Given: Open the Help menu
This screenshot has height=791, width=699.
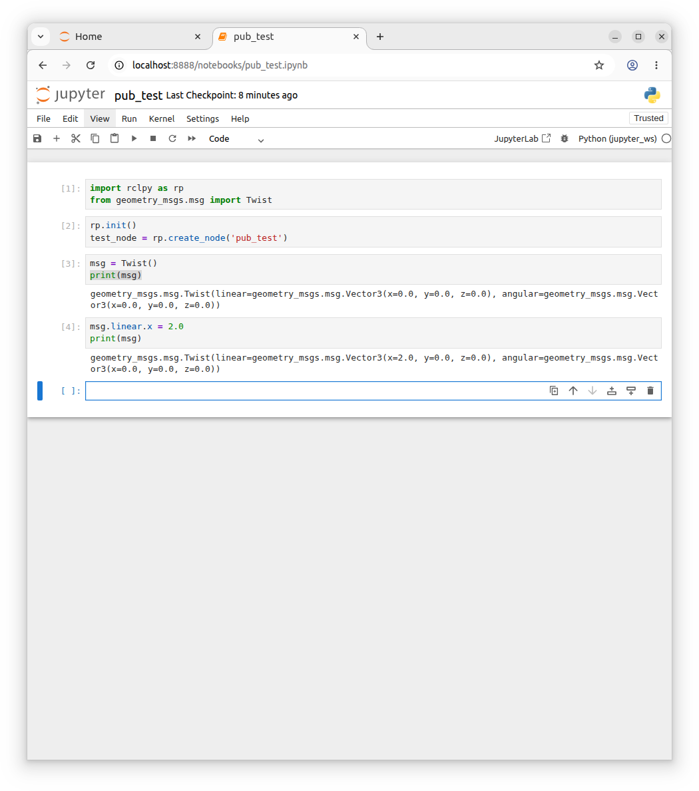Looking at the screenshot, I should 240,118.
